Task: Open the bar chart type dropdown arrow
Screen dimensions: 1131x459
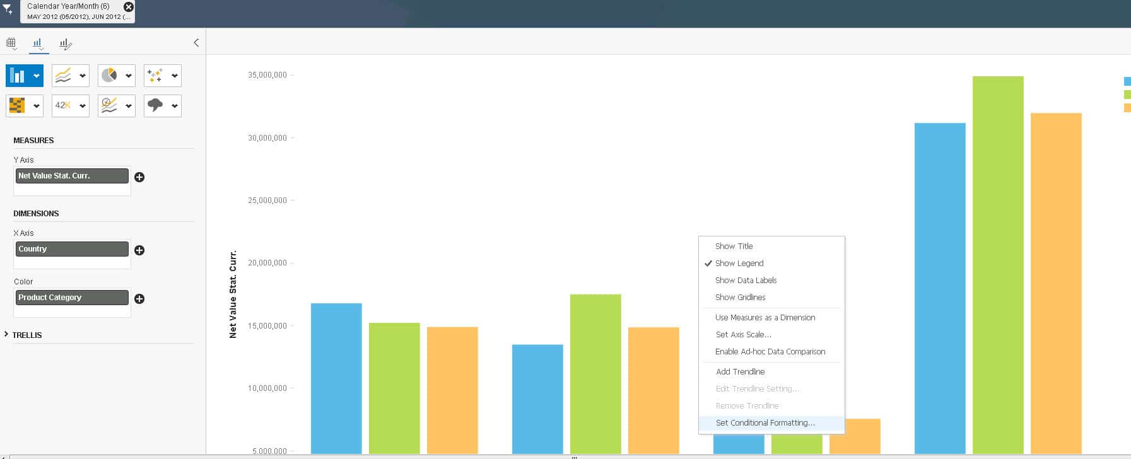Action: point(37,76)
